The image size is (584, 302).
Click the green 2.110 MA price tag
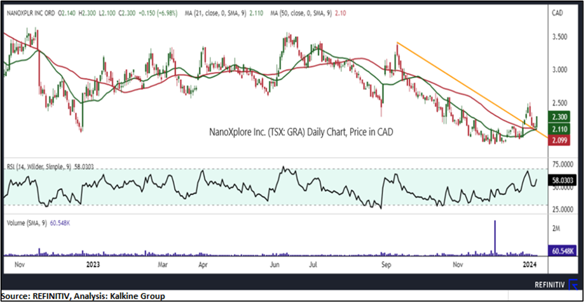(x=561, y=129)
